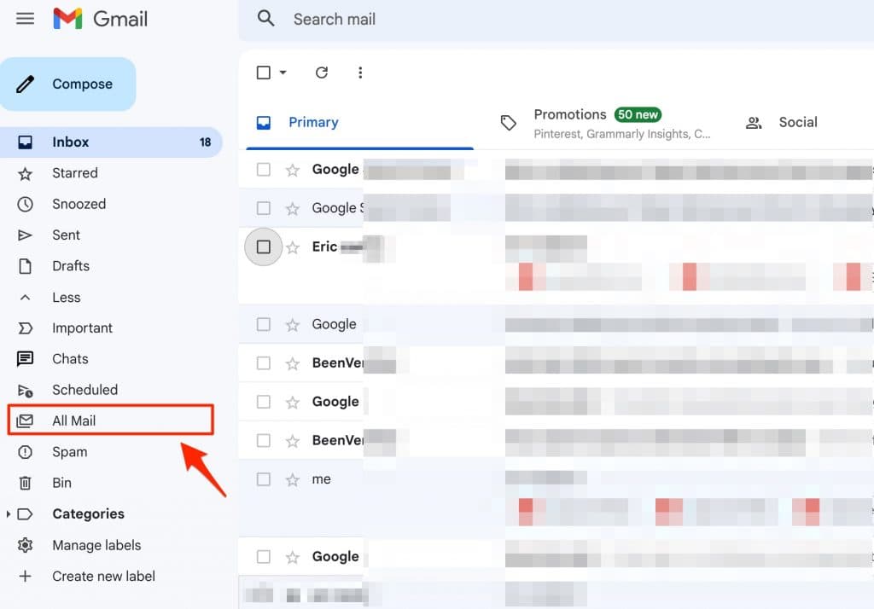Click the 50 new badge
Screen dimensions: 874x609
point(638,115)
